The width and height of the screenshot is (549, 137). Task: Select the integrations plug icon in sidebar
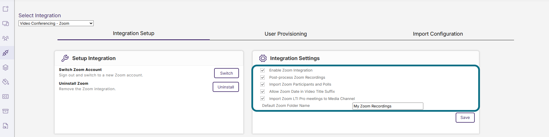[x=5, y=53]
